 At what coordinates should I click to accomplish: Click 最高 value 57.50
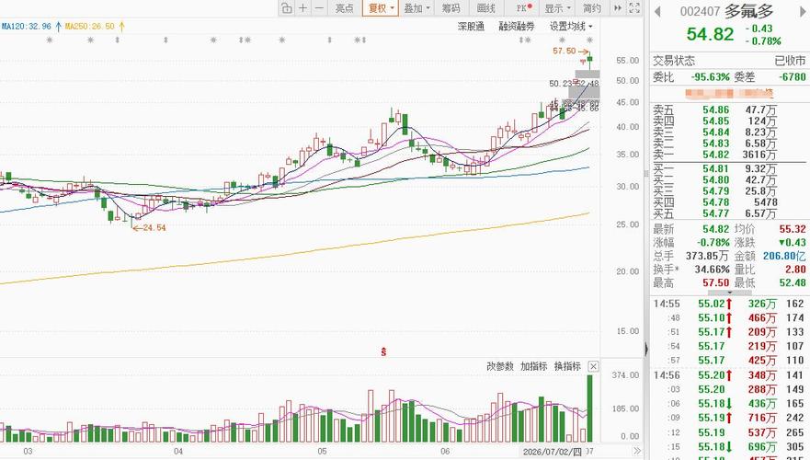tap(715, 282)
